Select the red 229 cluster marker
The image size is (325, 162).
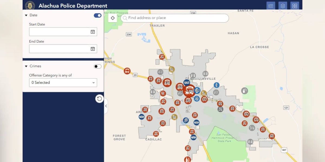click(188, 100)
